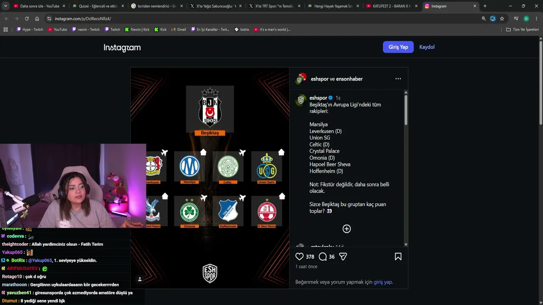Screen dimensions: 543x305
Task: Show tagged people icon on post image
Action: pyautogui.click(x=140, y=279)
